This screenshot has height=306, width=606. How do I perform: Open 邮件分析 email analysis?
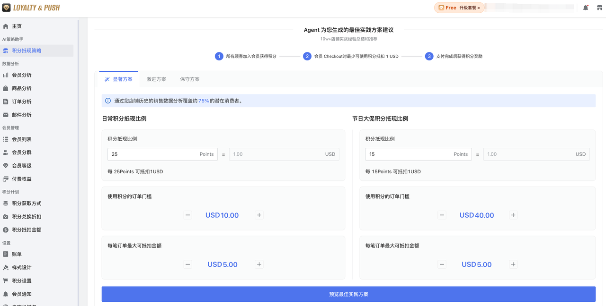[x=21, y=114]
